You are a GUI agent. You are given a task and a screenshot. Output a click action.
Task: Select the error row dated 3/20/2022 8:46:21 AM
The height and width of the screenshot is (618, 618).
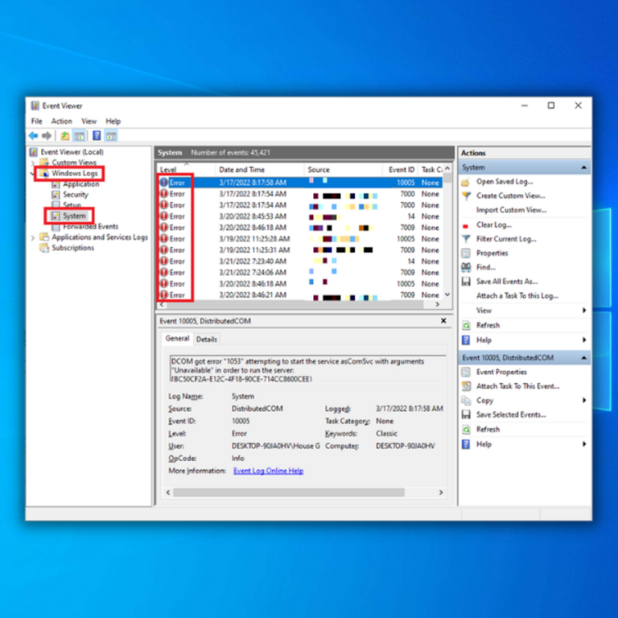(x=300, y=295)
